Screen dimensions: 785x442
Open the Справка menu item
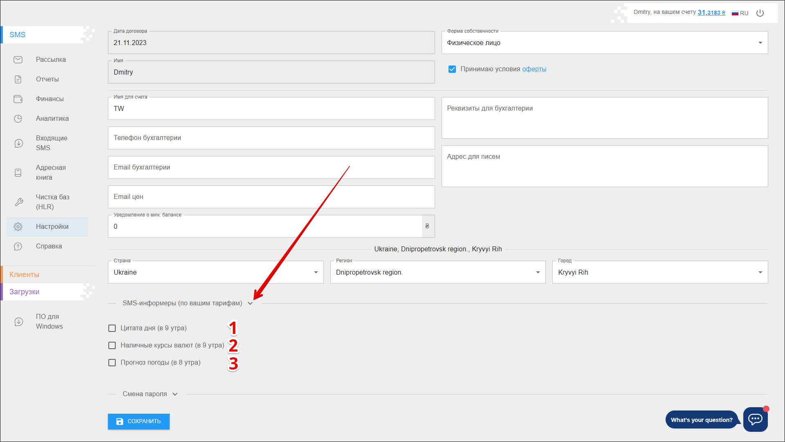(x=49, y=246)
